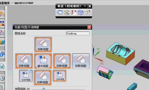Toggle the left 投影视图 projection view
Screen dimensions: 149x90
[24, 61]
